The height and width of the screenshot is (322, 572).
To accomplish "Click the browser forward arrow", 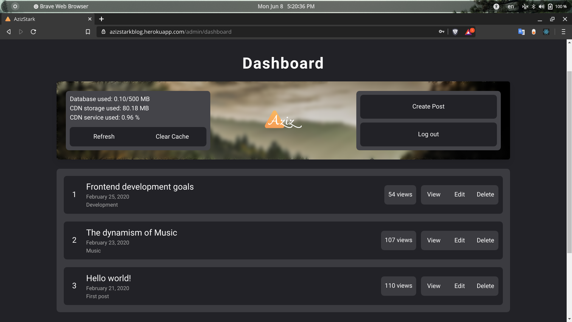I will [21, 32].
